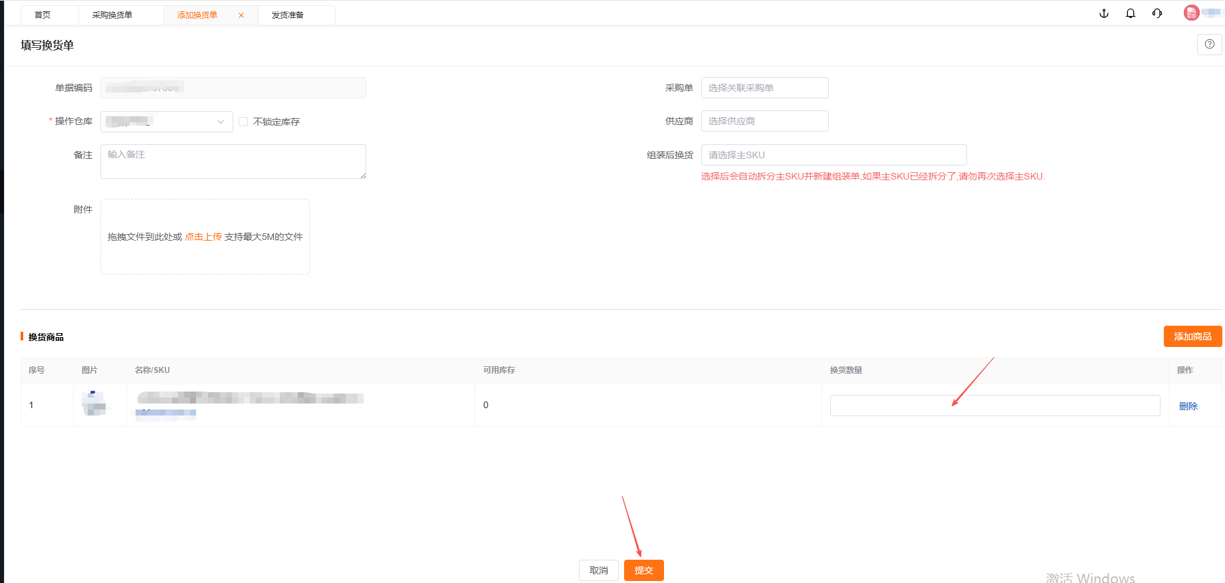The image size is (1225, 583).
Task: Open customer service headset icon
Action: (x=1157, y=13)
